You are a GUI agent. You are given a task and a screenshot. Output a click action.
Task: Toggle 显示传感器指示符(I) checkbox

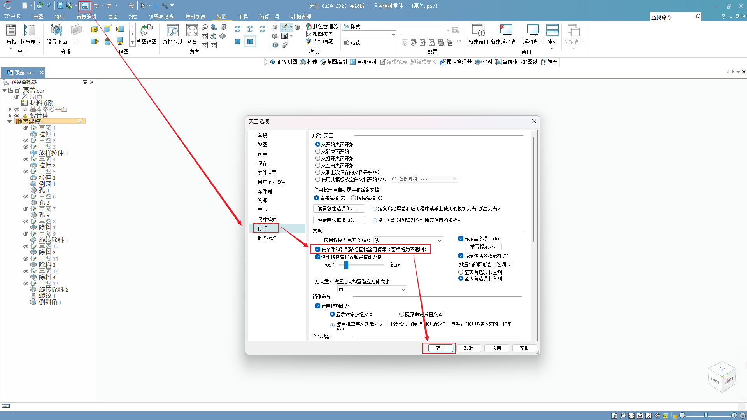[461, 256]
